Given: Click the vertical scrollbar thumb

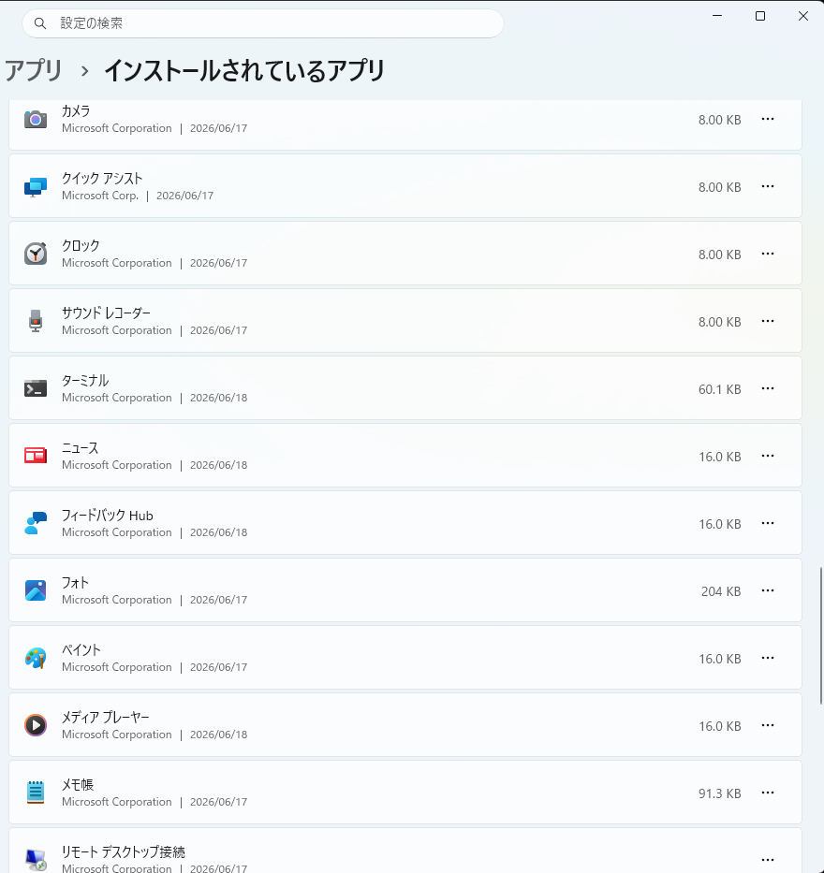Looking at the screenshot, I should (820, 636).
